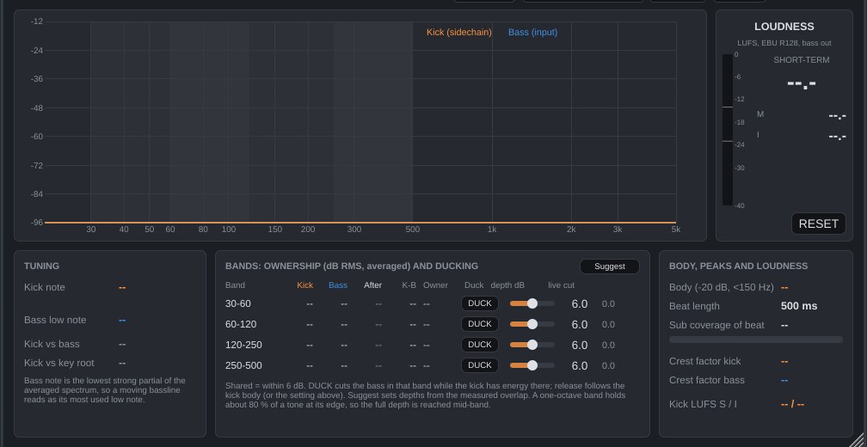Click the 120-250 band depth value 6.0
Screen dimensions: 867x447
(x=580, y=346)
